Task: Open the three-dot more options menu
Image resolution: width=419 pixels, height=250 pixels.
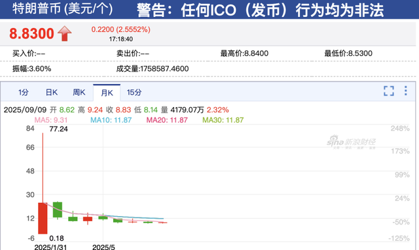Action: pyautogui.click(x=406, y=91)
